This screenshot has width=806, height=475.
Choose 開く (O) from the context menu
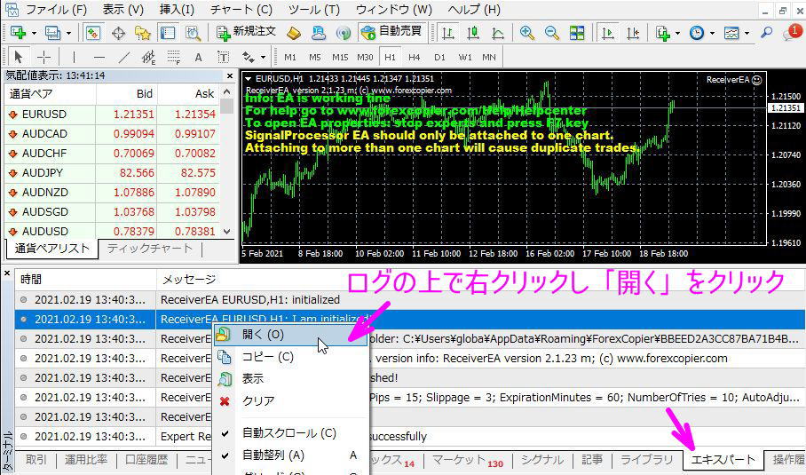(263, 335)
